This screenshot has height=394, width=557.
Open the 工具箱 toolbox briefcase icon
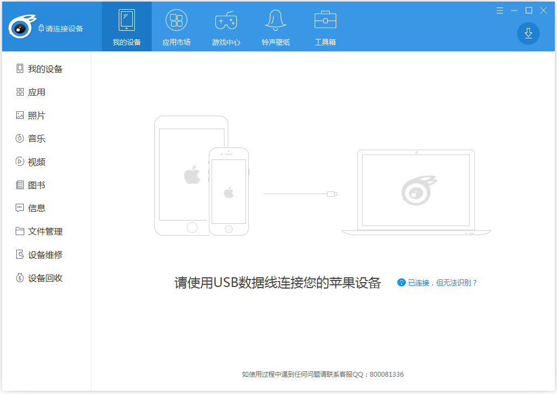click(x=325, y=26)
